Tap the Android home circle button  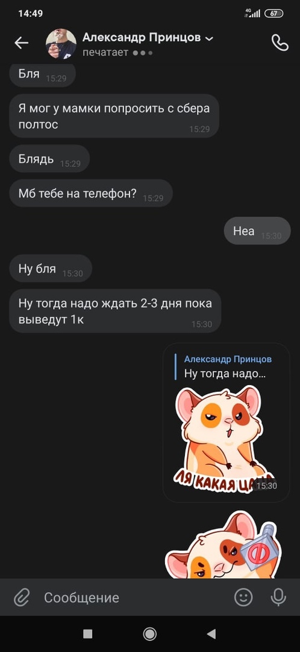point(150,634)
